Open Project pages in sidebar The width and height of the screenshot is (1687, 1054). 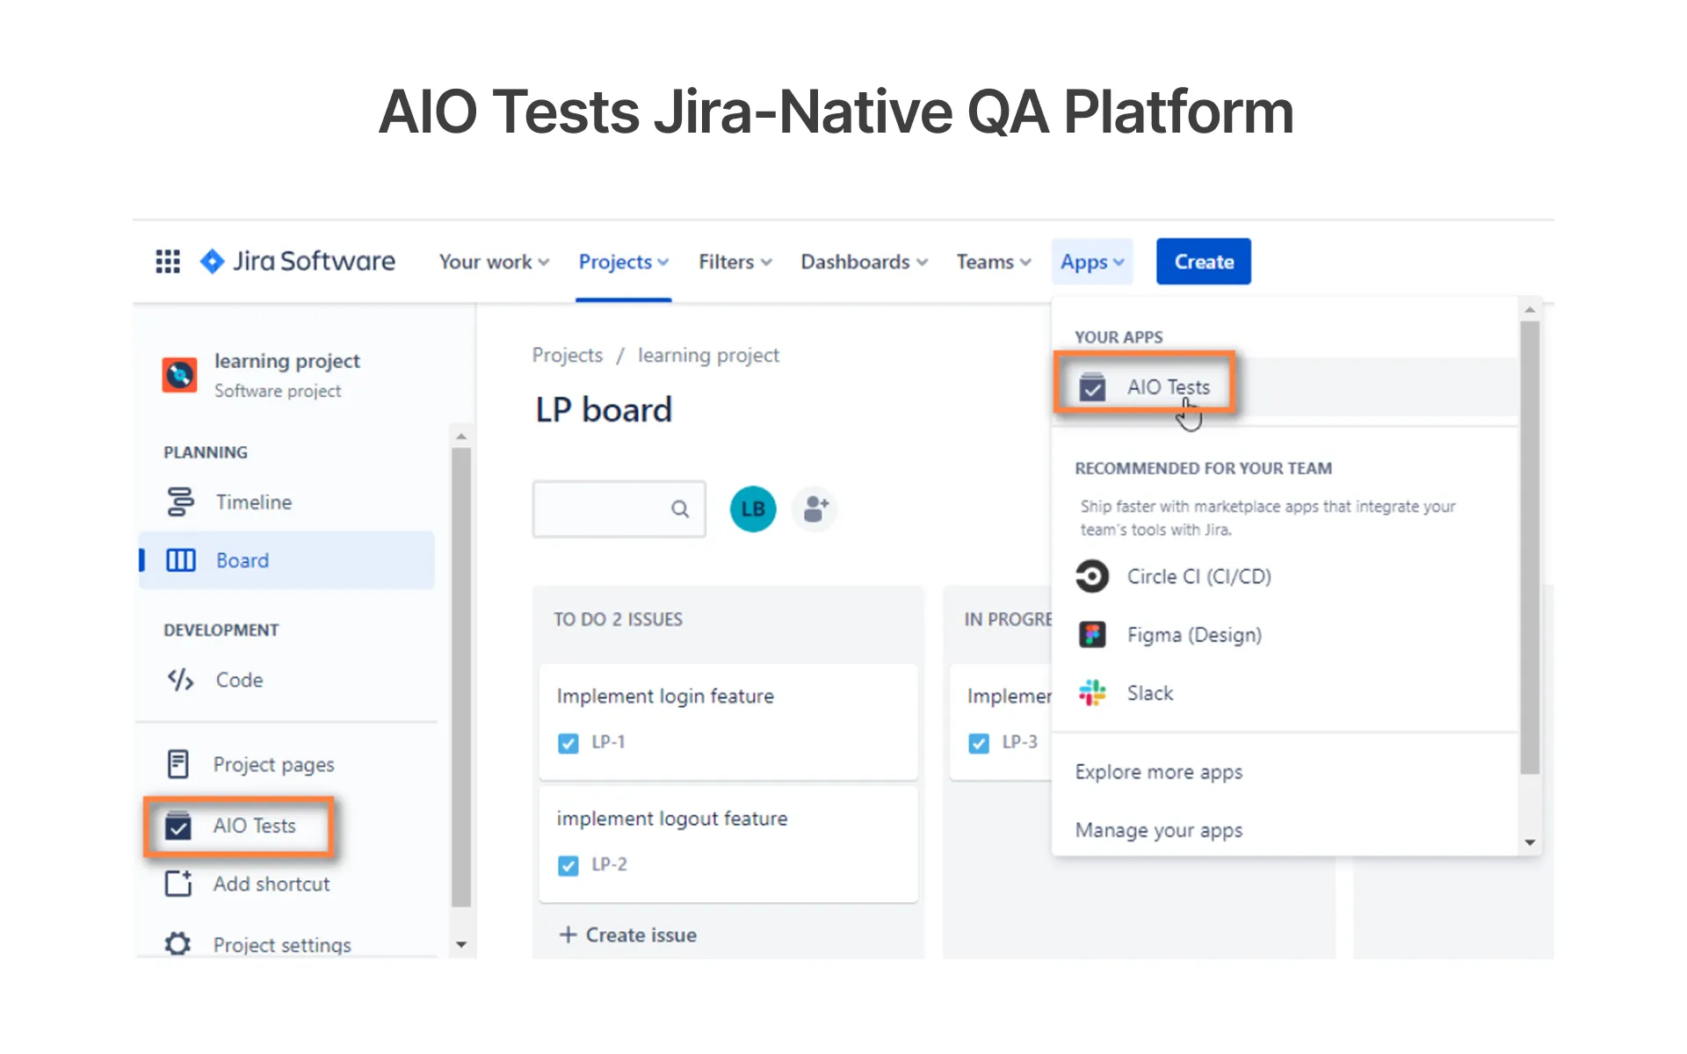pos(286,764)
